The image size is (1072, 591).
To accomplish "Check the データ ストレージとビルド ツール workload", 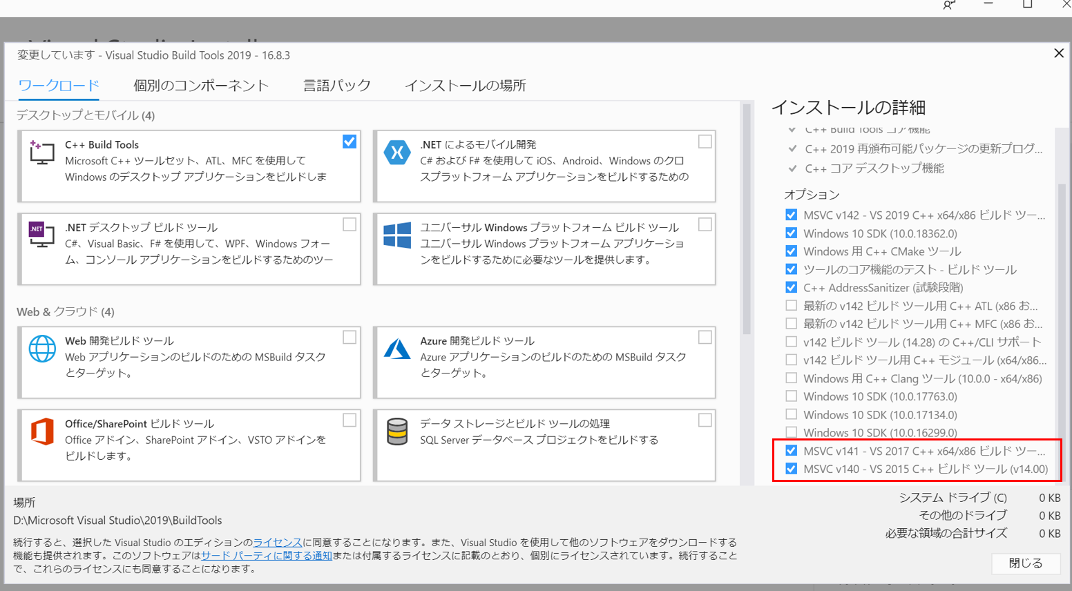I will (x=705, y=420).
